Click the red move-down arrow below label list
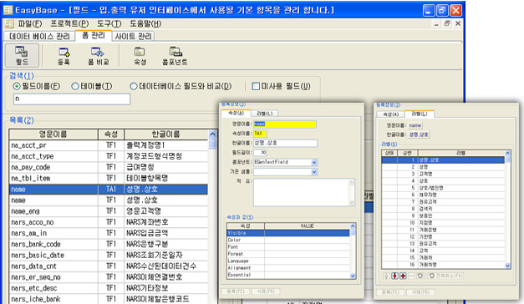 tap(394, 276)
